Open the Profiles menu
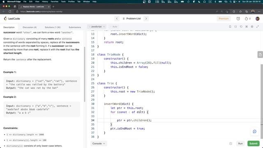 tap(71, 2)
